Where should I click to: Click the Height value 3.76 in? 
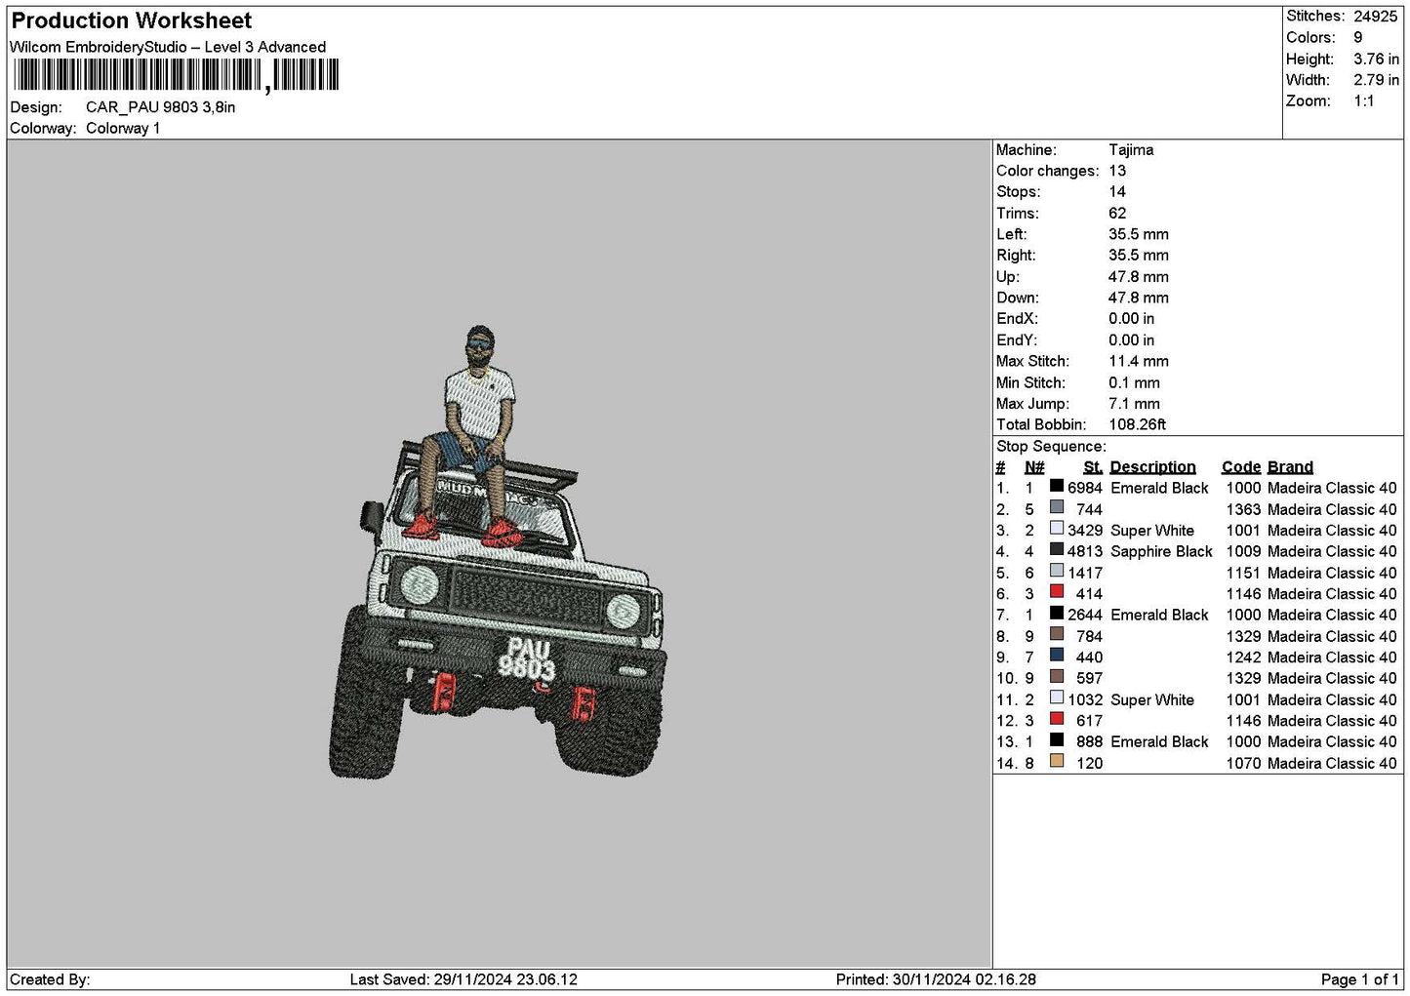1376,59
